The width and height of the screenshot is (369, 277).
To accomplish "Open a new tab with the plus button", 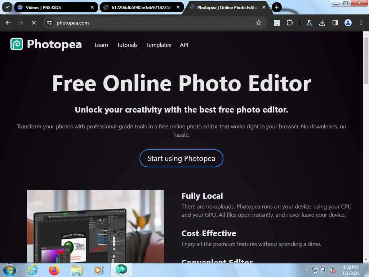I will pyautogui.click(x=277, y=7).
